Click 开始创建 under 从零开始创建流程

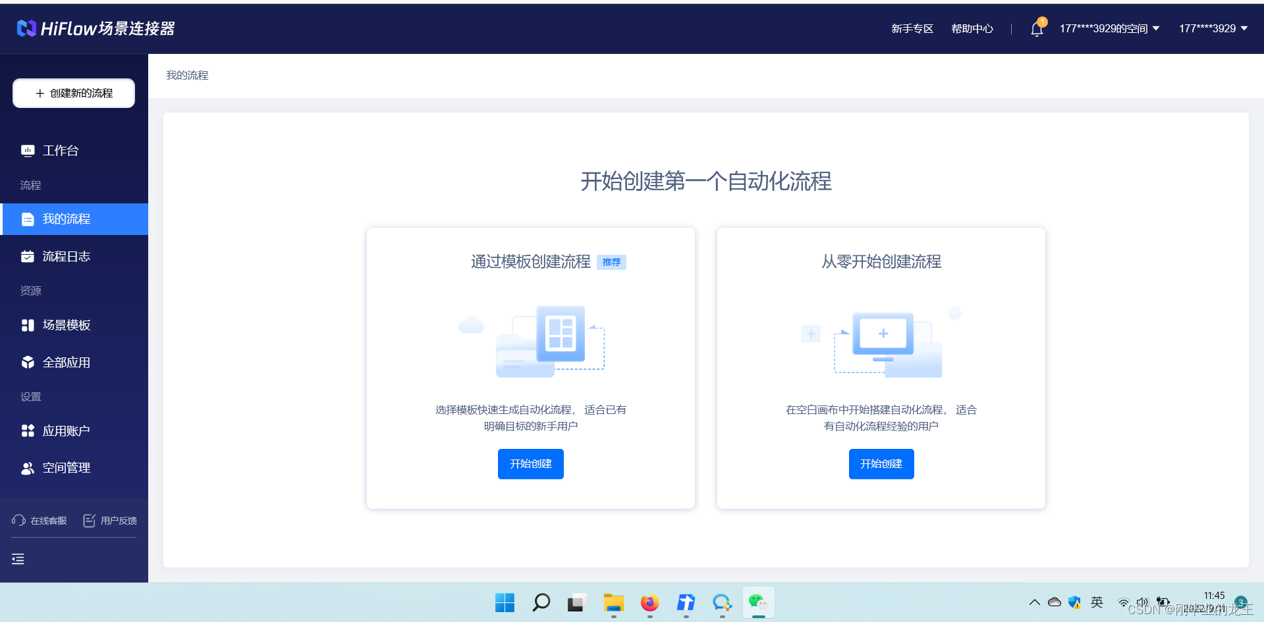click(881, 464)
